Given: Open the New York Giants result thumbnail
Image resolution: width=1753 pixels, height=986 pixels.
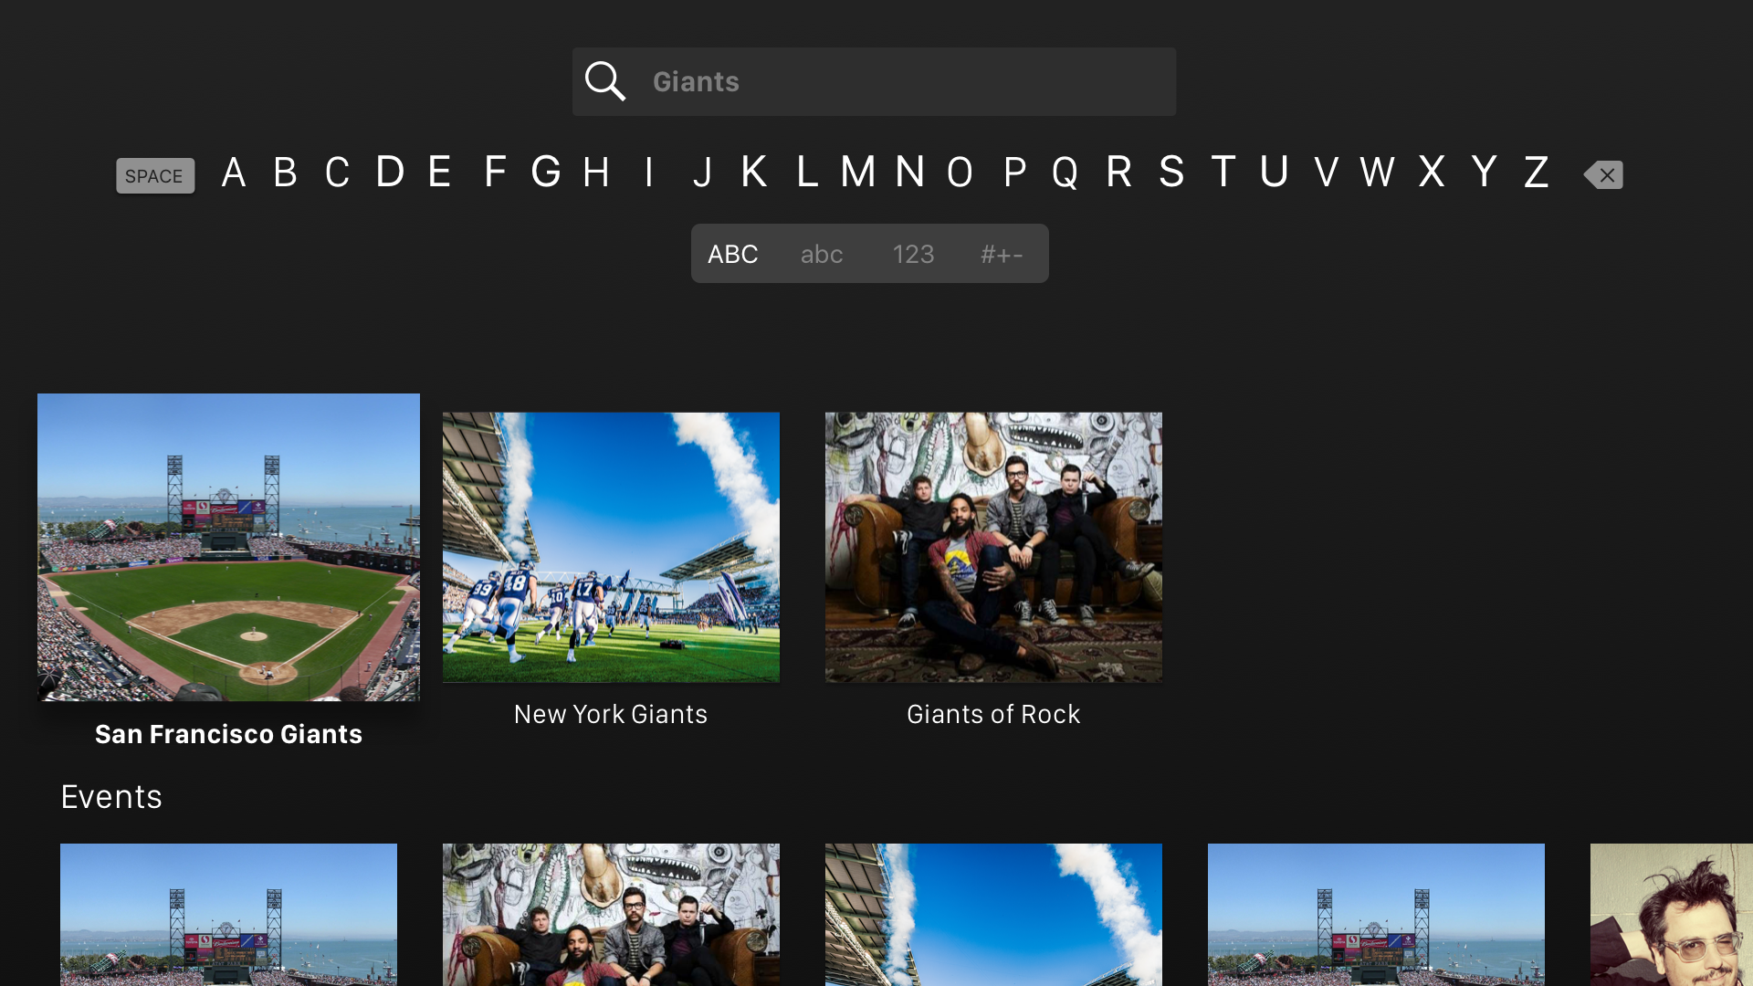Looking at the screenshot, I should tap(611, 547).
